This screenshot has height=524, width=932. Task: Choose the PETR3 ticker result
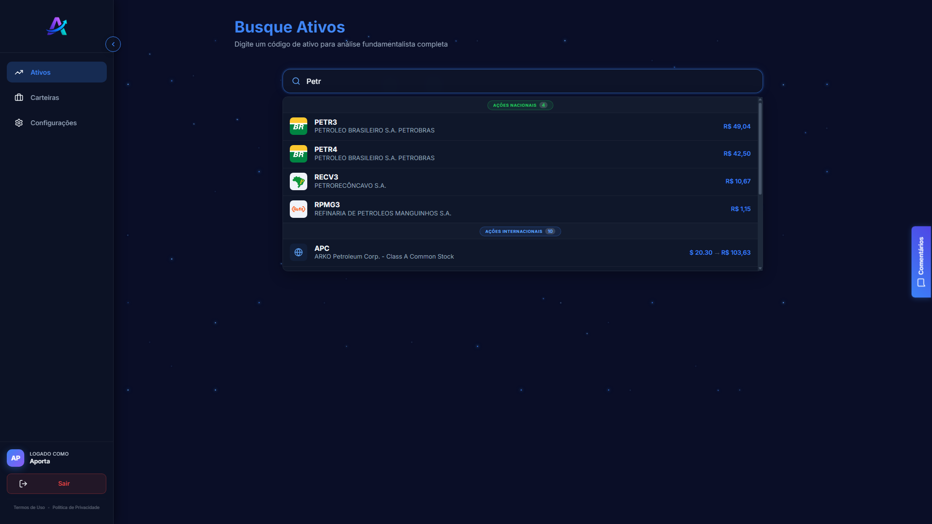520,126
